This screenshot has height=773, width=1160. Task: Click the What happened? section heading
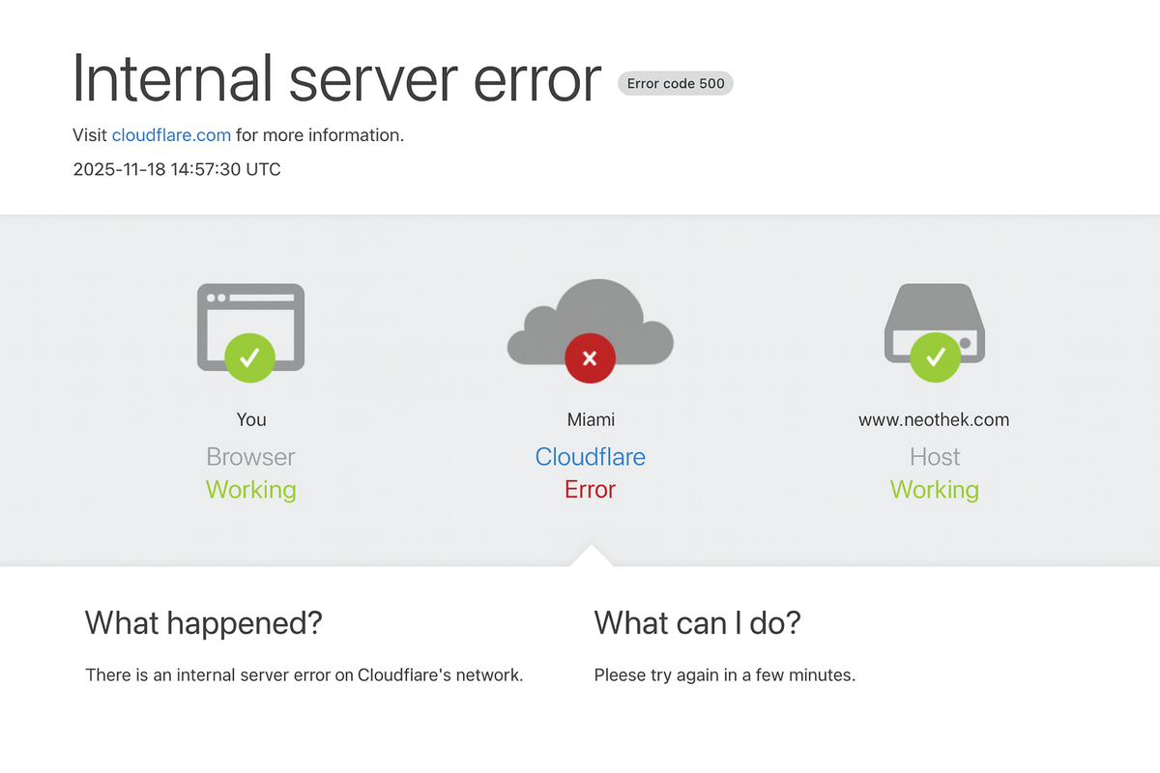click(203, 623)
